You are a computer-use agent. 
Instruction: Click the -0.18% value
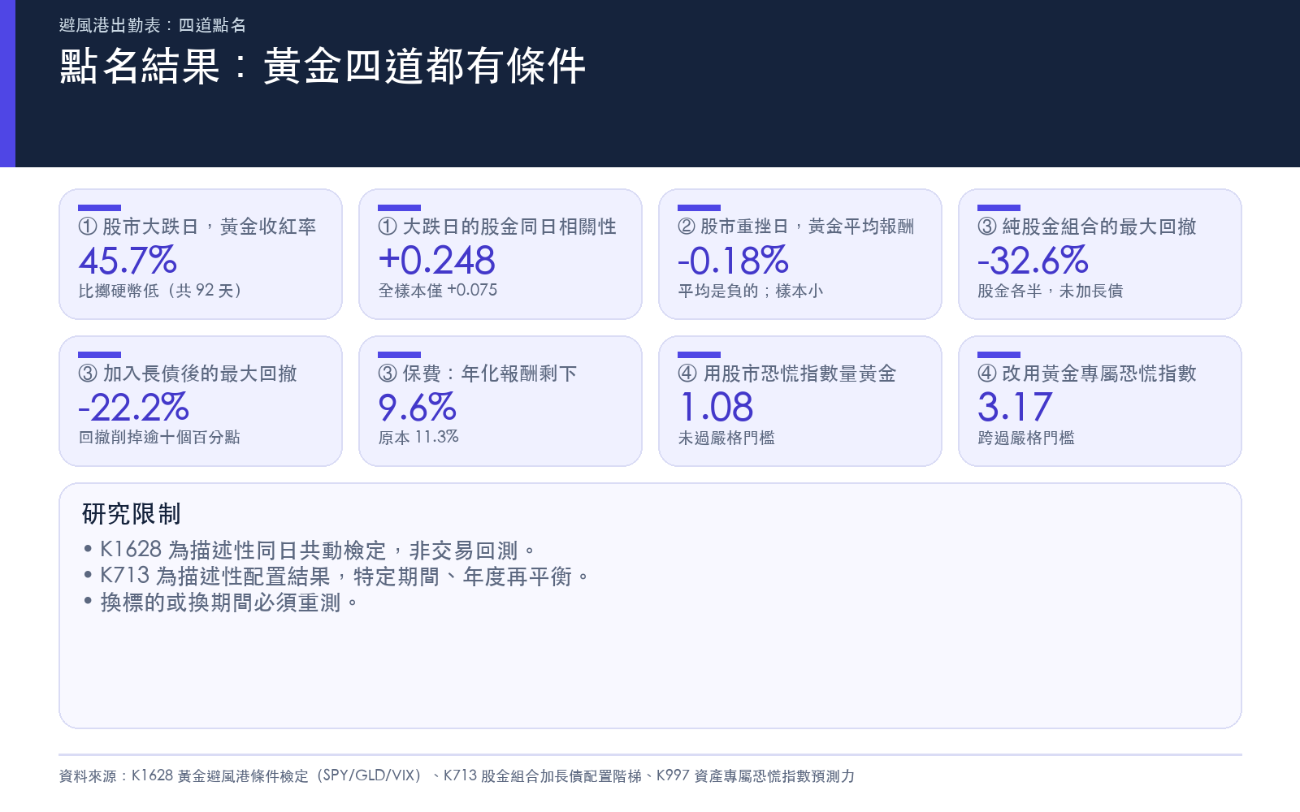(733, 261)
